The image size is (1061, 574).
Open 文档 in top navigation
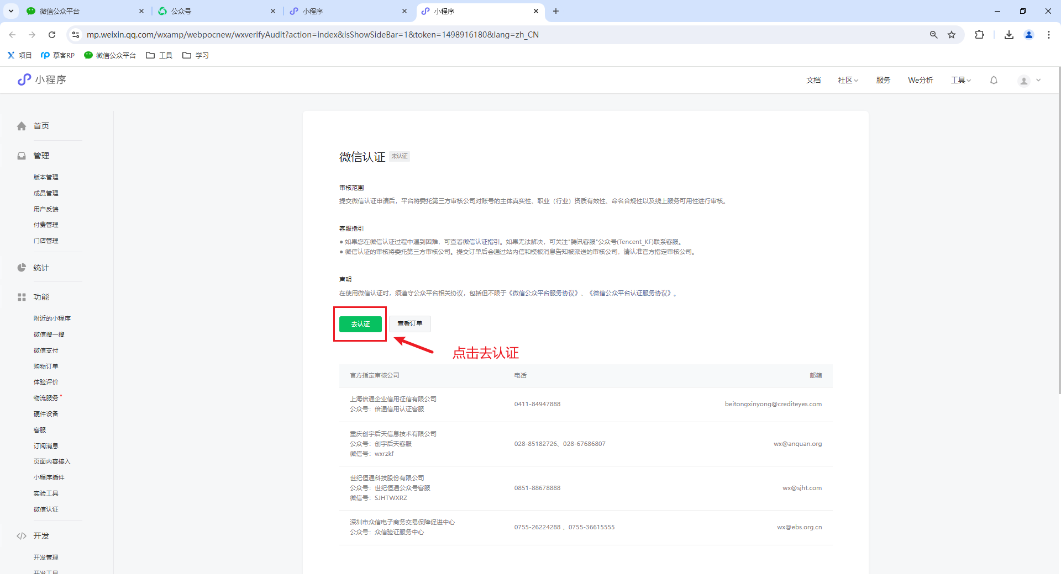(813, 80)
